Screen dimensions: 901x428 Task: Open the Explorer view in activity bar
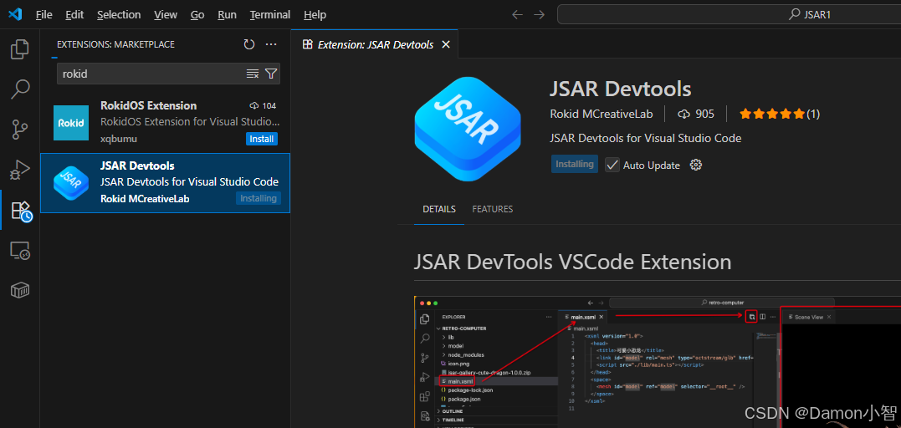pyautogui.click(x=20, y=48)
